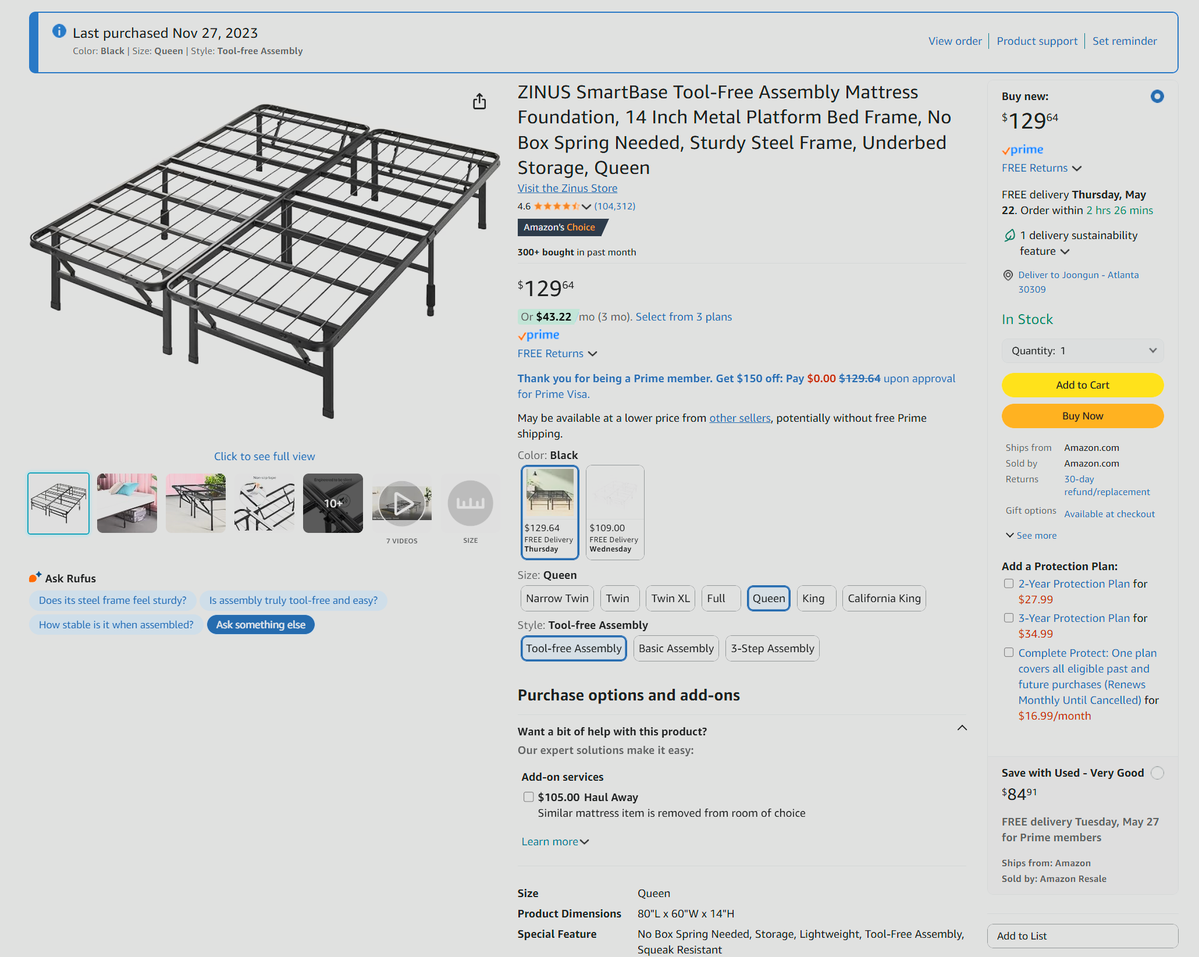Switch style to Basic Assembly
This screenshot has width=1199, height=957.
(676, 649)
